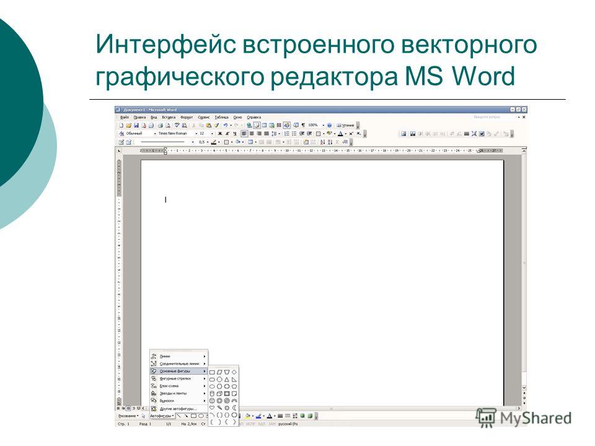The height and width of the screenshot is (446, 595).
Task: Pick the smiley face shape
Action: [212, 401]
